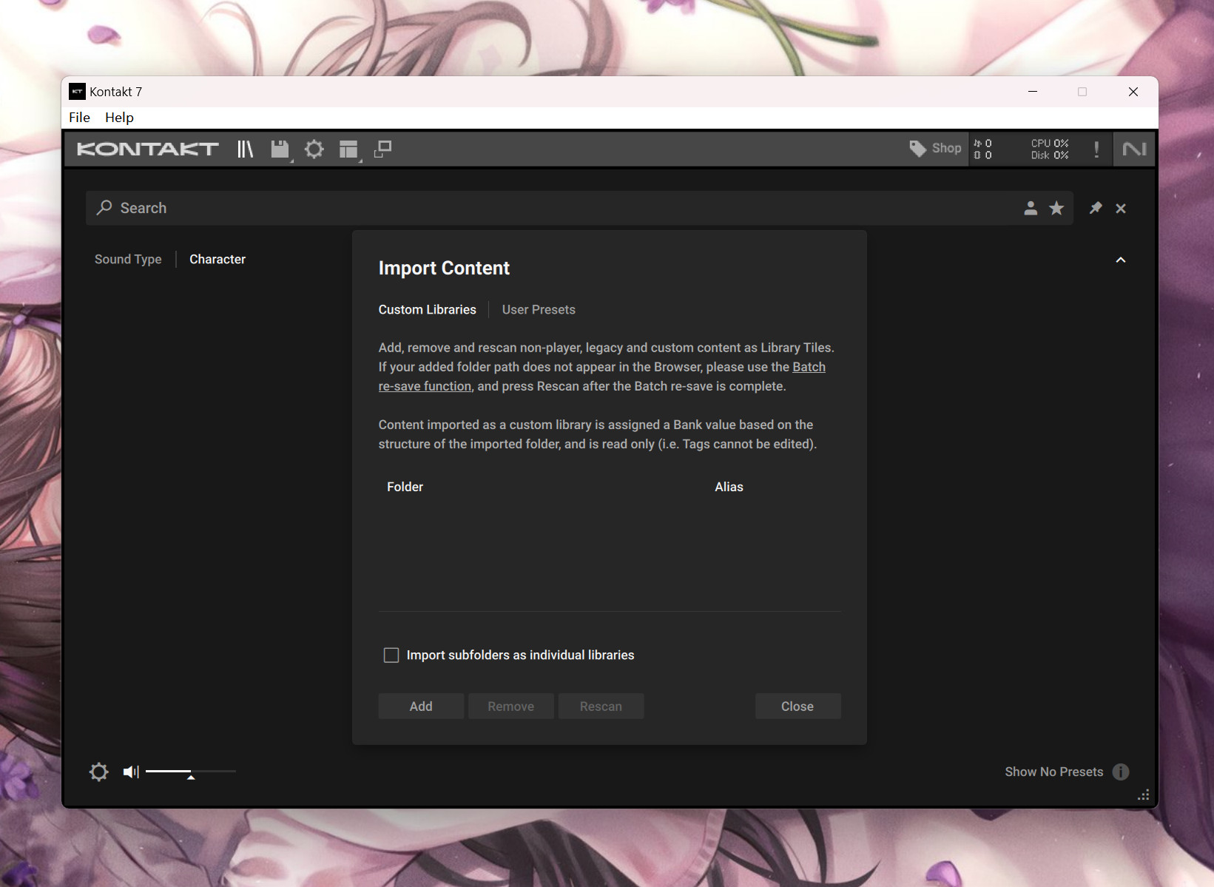Close the Import Content dialog
Screen dimensions: 1214x887
(797, 706)
